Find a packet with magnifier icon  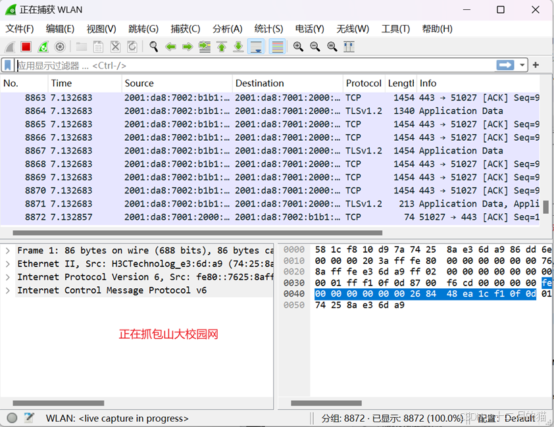click(154, 47)
